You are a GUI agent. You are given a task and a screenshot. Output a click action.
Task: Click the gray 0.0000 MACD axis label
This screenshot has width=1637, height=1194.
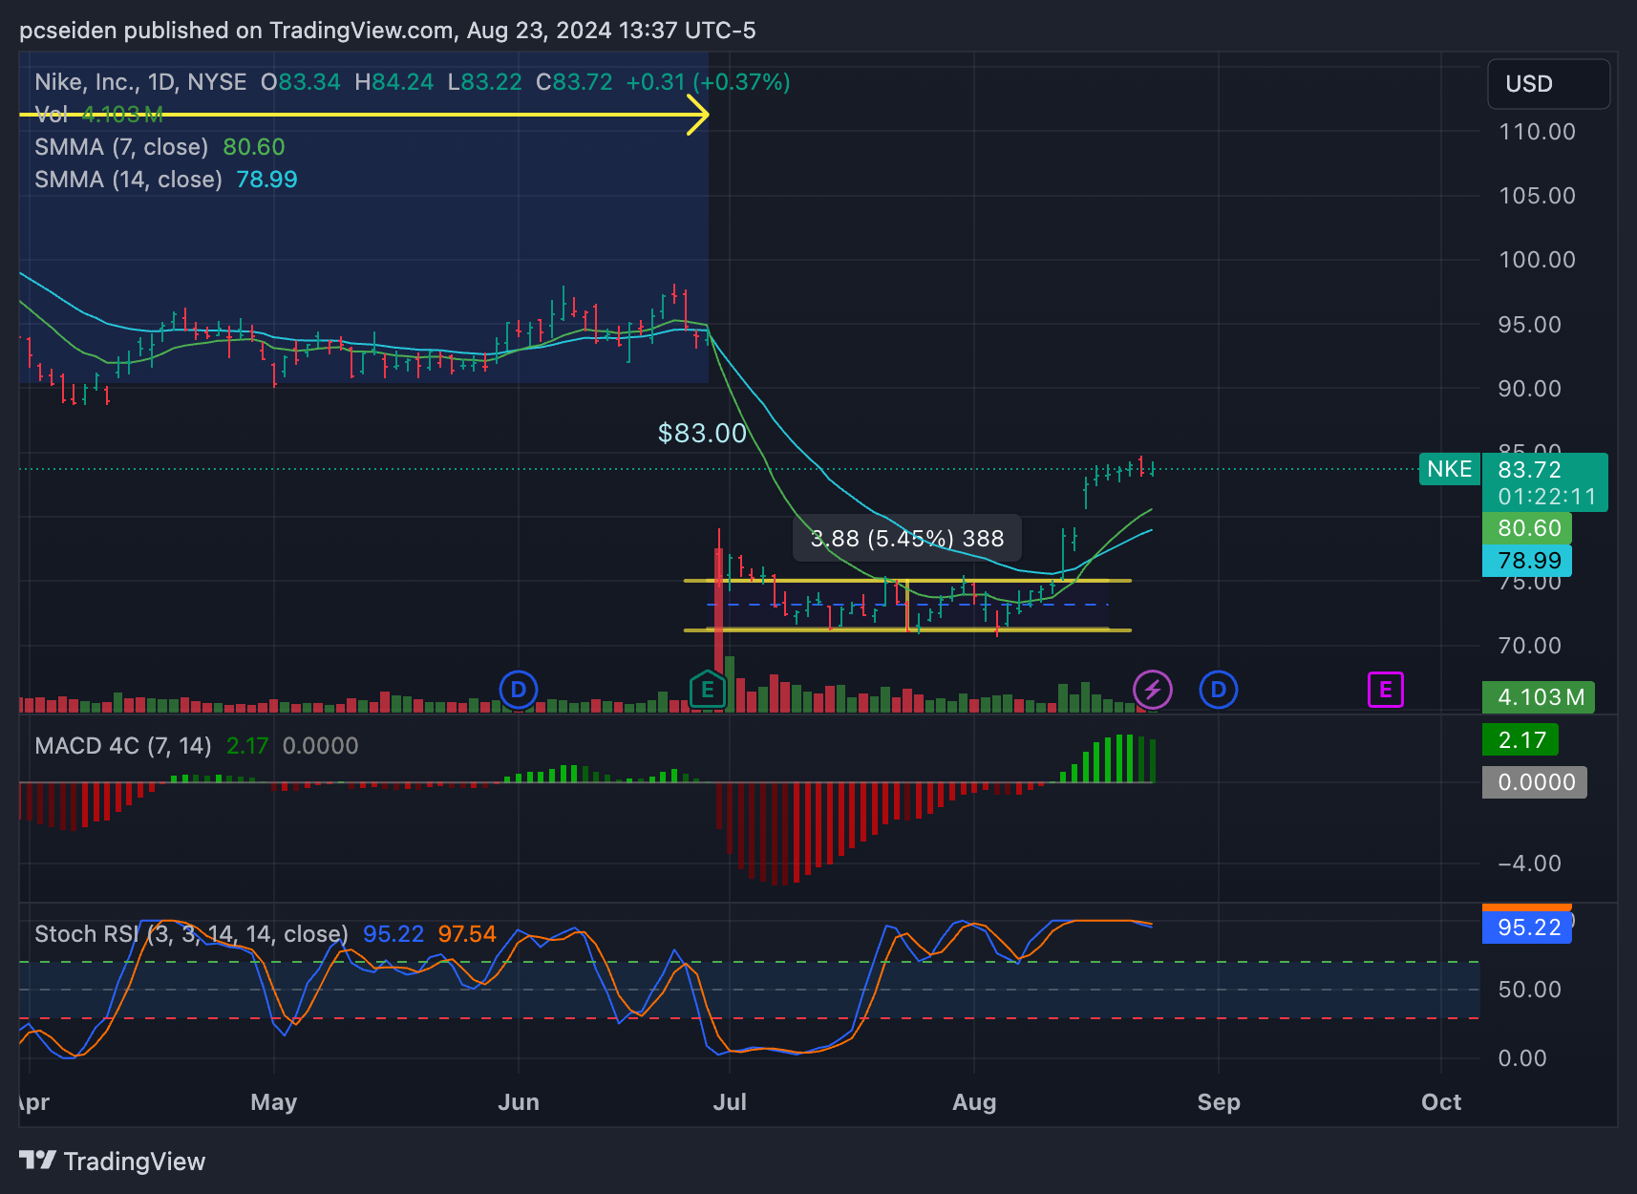(x=1535, y=782)
